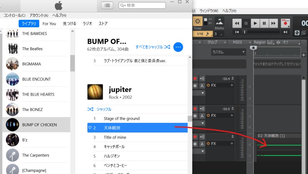Open the ヘルプ(H) menu in Cakewalk
Viewport: 308px width, 174px height.
click(x=229, y=11)
